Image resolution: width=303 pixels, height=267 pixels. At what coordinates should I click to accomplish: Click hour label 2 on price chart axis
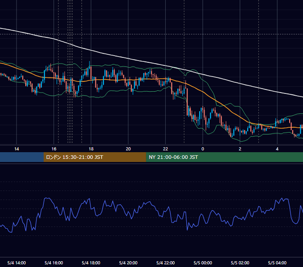click(240, 149)
